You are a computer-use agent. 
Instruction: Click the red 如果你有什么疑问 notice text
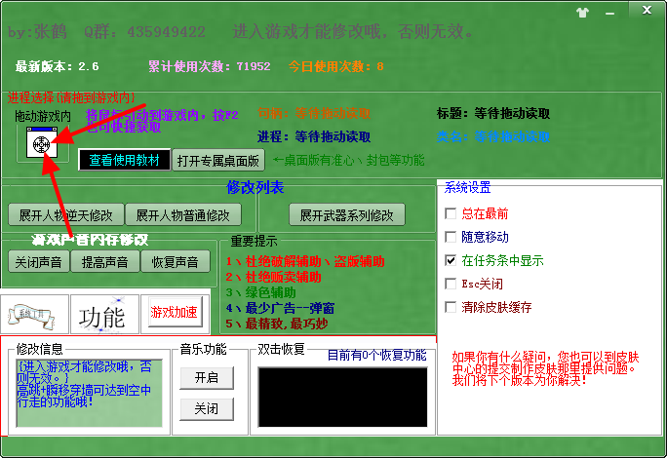545,368
